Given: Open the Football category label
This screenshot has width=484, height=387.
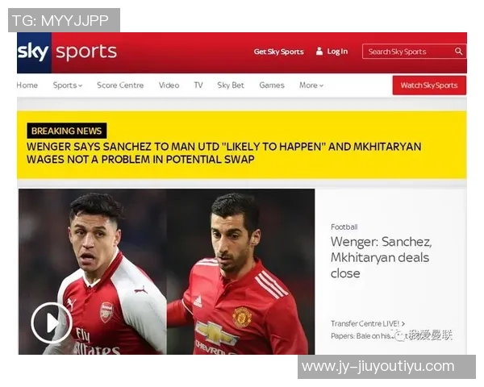Looking at the screenshot, I should coord(344,227).
